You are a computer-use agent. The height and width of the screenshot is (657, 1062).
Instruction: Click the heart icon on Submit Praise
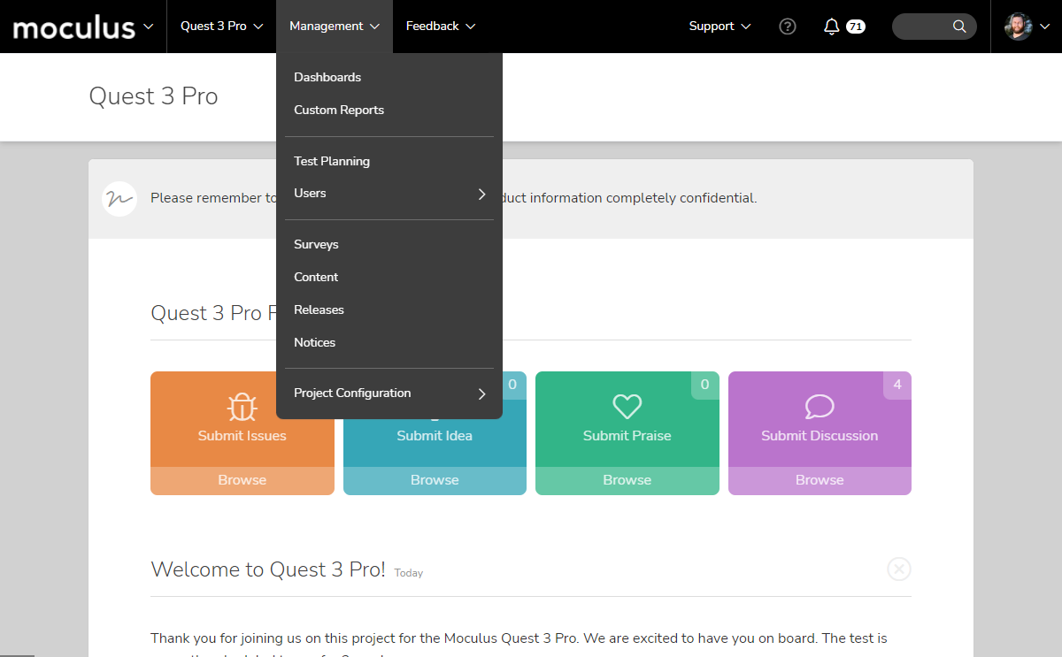point(627,407)
